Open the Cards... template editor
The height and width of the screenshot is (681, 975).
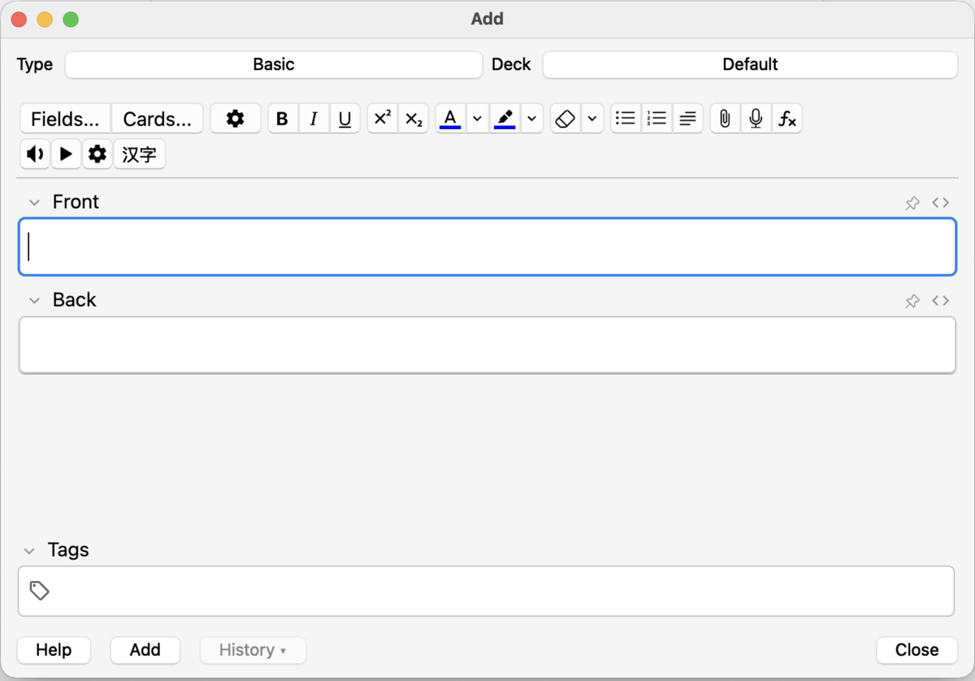tap(157, 119)
